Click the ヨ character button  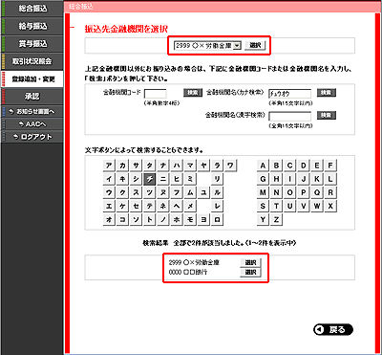click(x=203, y=220)
